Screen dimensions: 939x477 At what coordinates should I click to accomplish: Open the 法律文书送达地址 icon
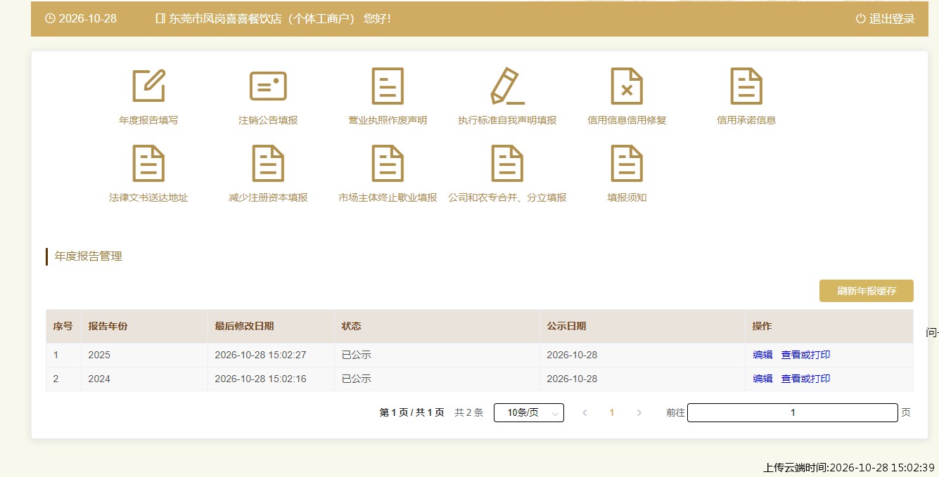click(x=148, y=163)
